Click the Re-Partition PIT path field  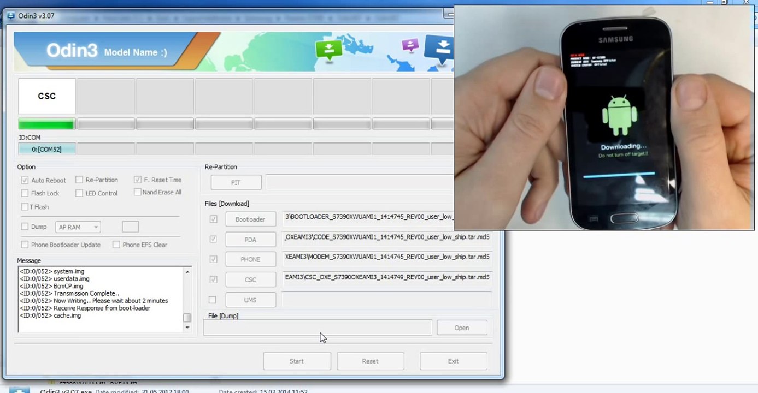(360, 182)
